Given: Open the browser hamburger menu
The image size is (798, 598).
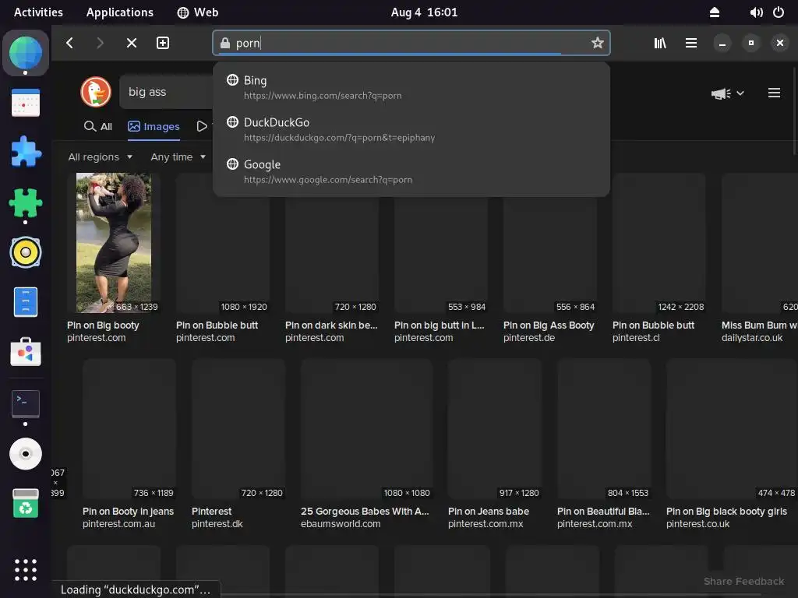Looking at the screenshot, I should tap(691, 44).
